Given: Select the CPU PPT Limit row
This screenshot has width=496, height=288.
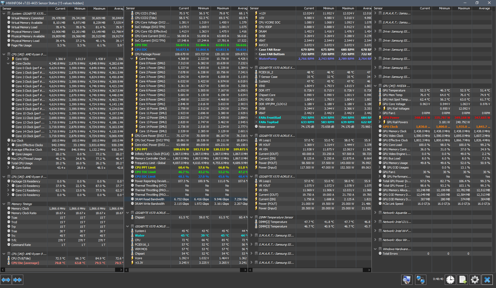Looking at the screenshot, I should tap(186, 167).
